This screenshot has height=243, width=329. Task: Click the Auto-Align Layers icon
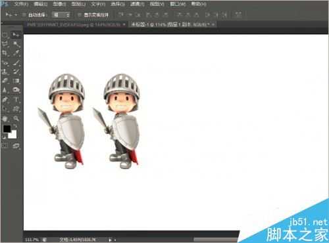pos(239,15)
